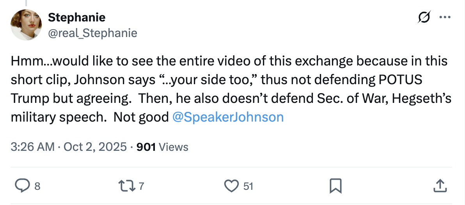Click the reply count number 8

37,186
